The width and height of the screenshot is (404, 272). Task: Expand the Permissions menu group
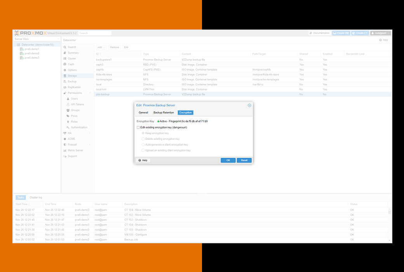pyautogui.click(x=90, y=93)
